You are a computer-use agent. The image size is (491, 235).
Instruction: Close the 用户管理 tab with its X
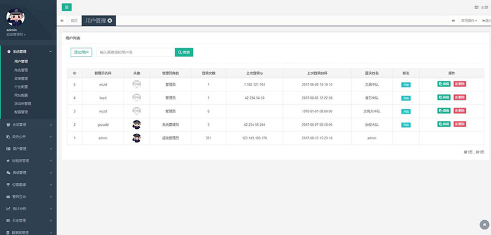click(110, 21)
